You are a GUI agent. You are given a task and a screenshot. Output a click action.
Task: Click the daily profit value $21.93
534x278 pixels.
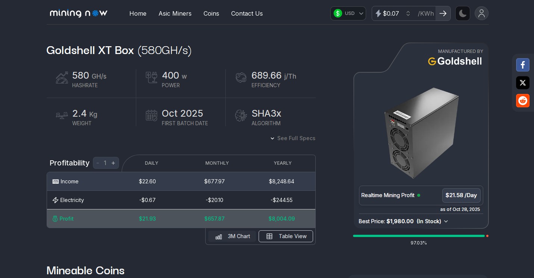[x=147, y=219]
